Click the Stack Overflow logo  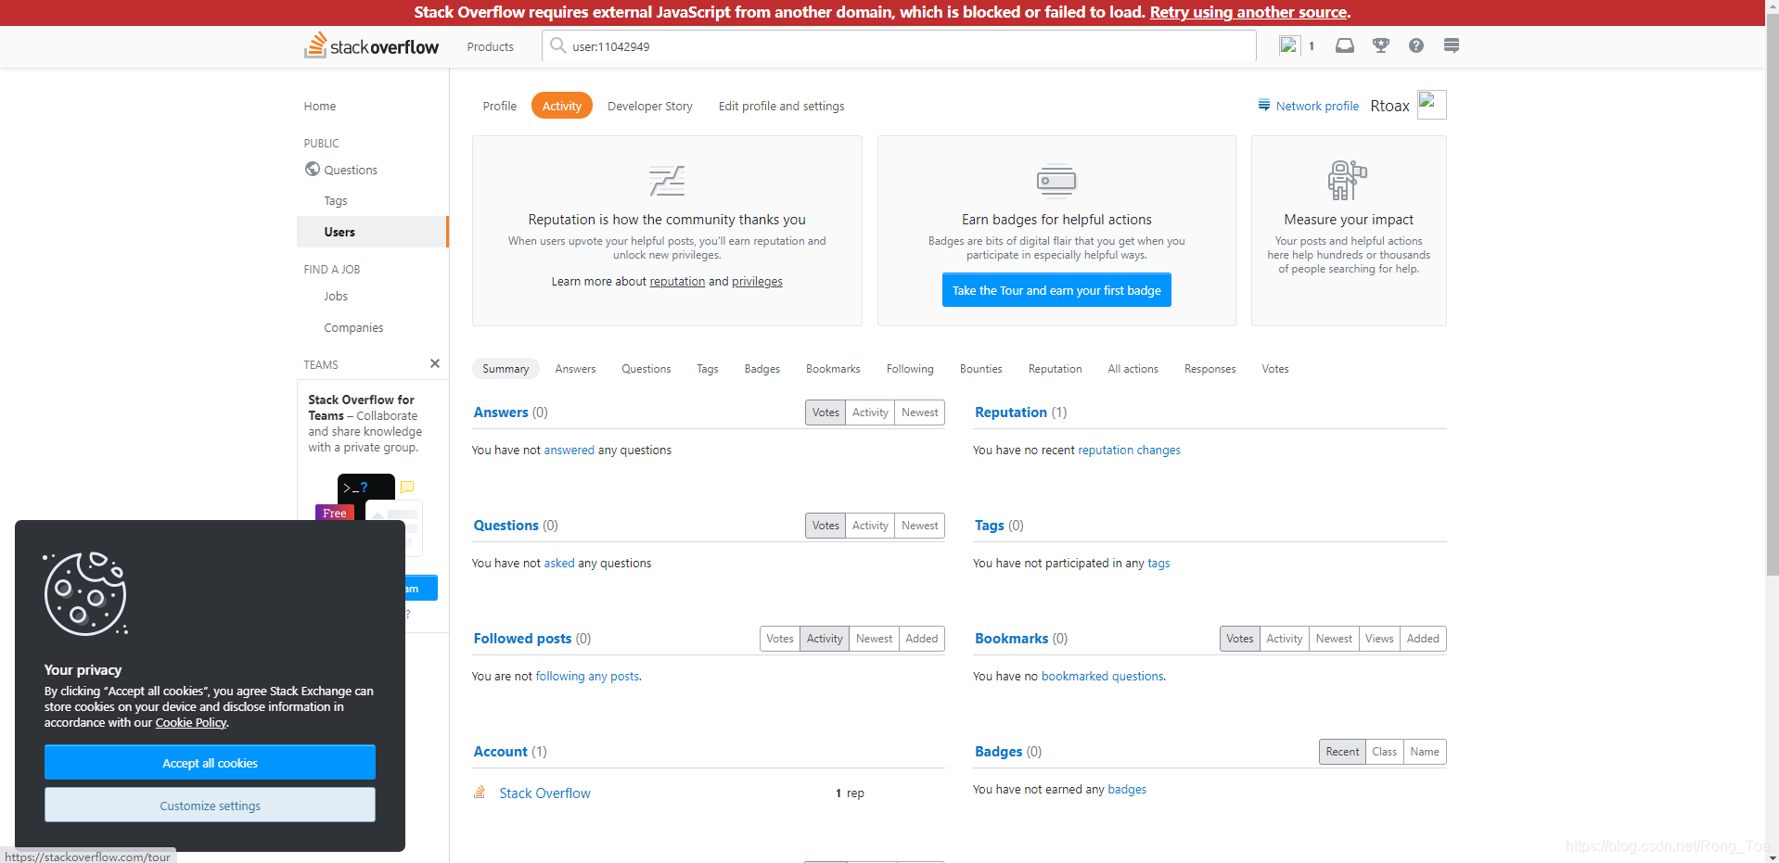pos(370,45)
